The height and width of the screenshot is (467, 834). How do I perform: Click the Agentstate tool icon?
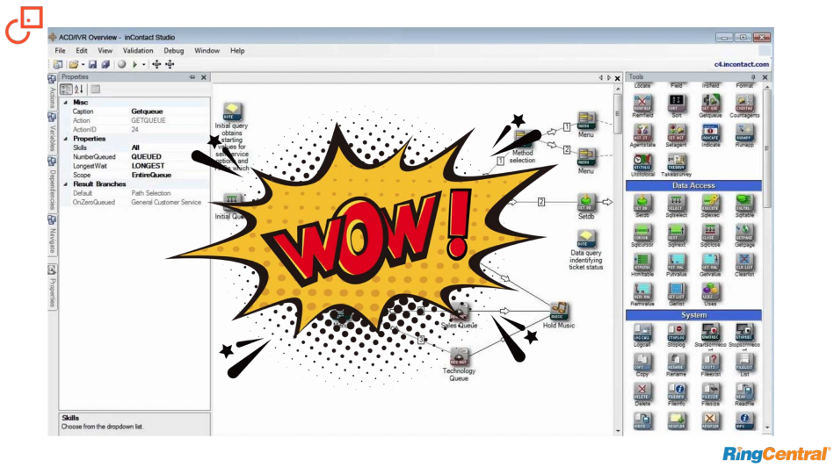(x=642, y=133)
